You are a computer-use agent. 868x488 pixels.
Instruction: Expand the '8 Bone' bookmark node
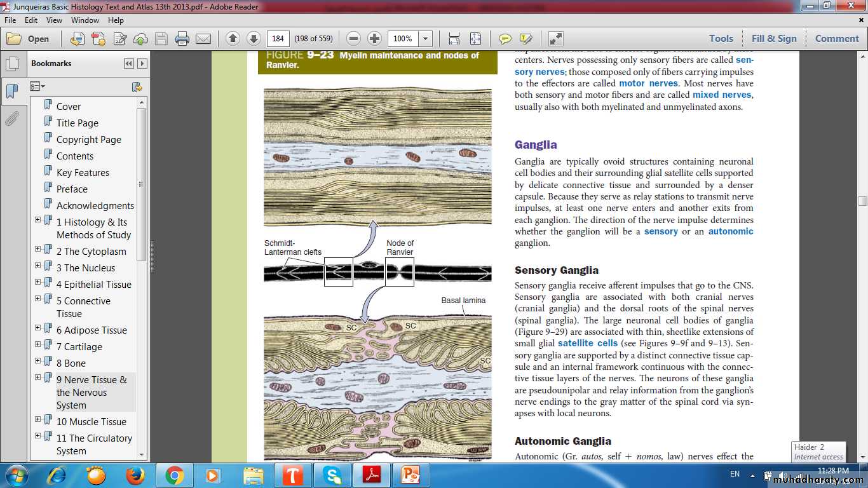point(38,362)
